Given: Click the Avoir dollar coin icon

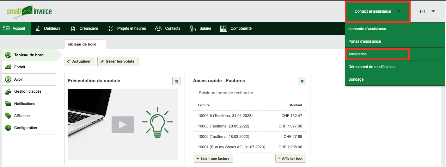Looking at the screenshot, I should pos(9,79).
